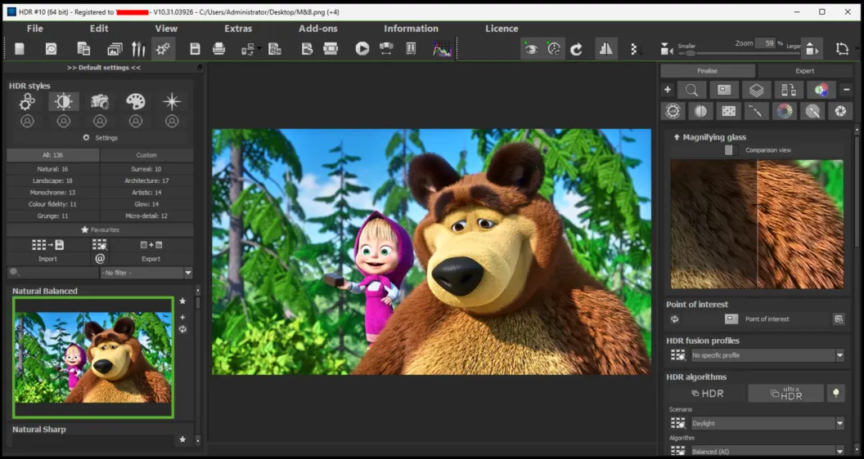Open the Extras menu
Viewport: 864px width, 459px height.
(x=238, y=29)
